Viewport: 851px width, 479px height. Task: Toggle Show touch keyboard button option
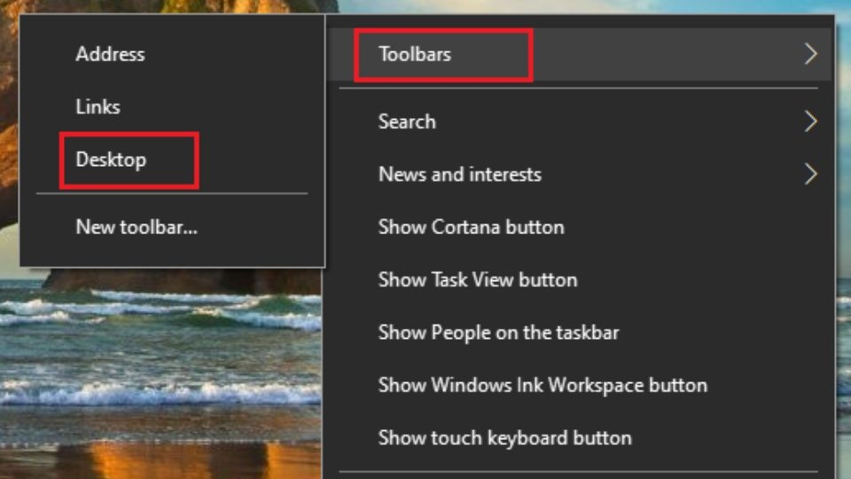[579, 437]
